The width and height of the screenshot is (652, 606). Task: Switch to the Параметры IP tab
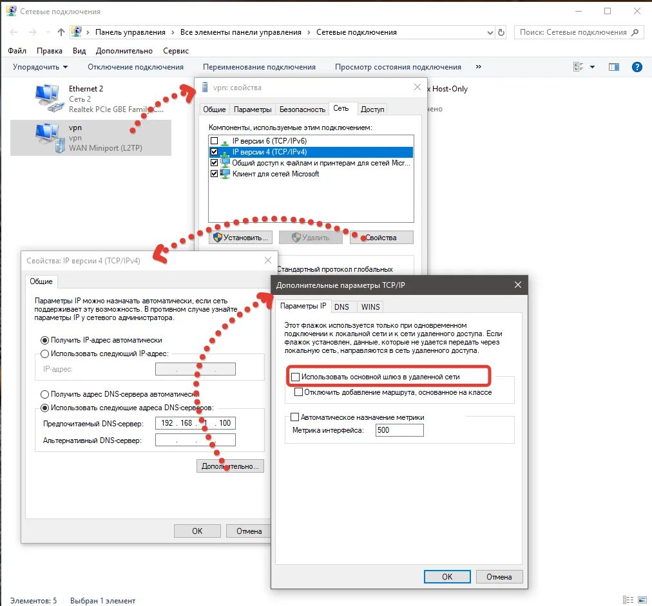(x=303, y=306)
